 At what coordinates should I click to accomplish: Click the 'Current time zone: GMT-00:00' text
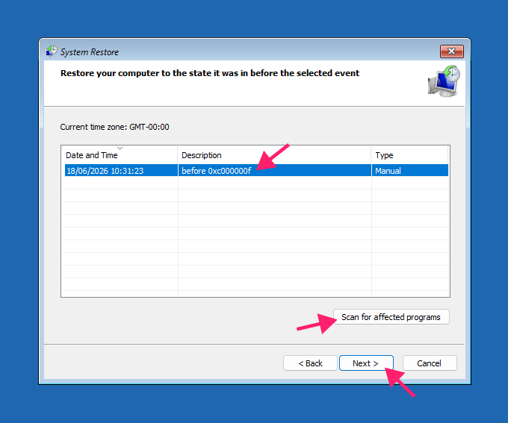click(x=115, y=127)
